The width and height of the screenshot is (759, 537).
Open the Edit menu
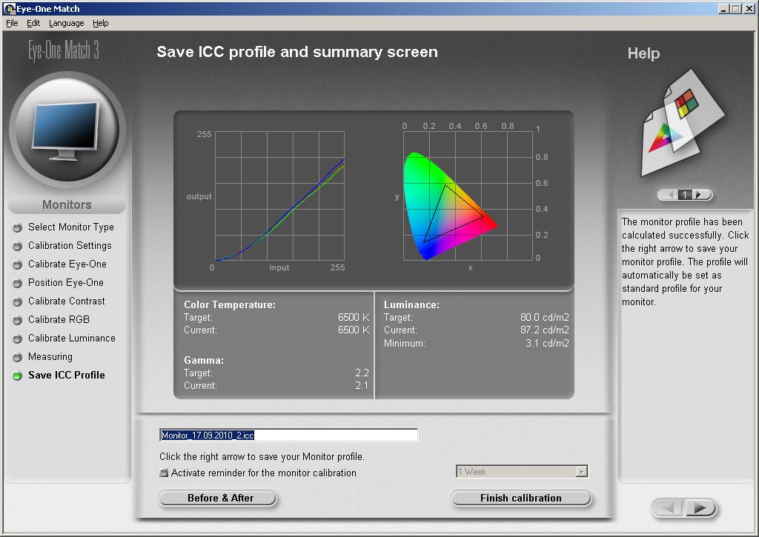click(33, 23)
